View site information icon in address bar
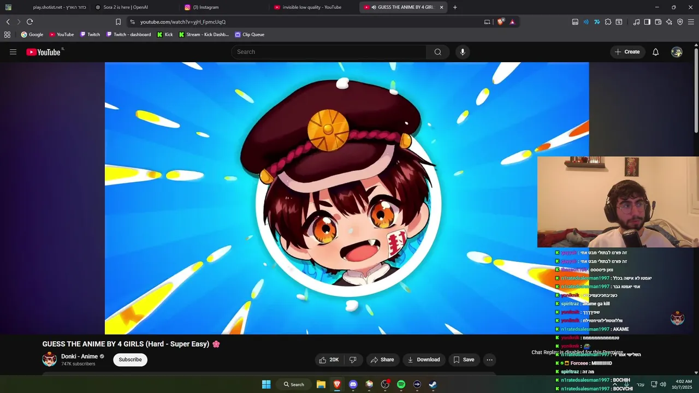 pyautogui.click(x=132, y=22)
